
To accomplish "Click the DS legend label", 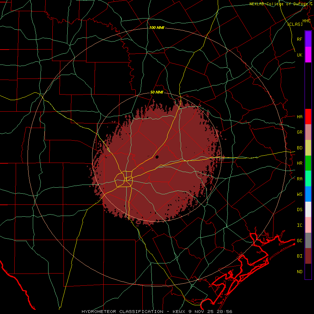I will coord(299,210).
